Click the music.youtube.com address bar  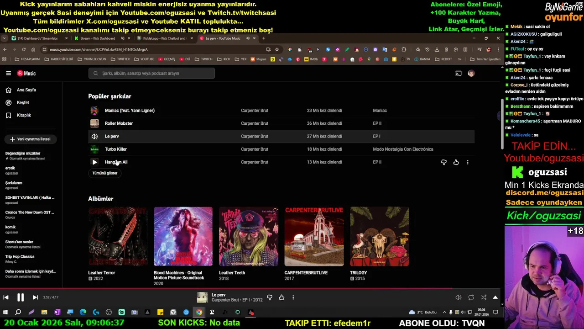(x=155, y=49)
